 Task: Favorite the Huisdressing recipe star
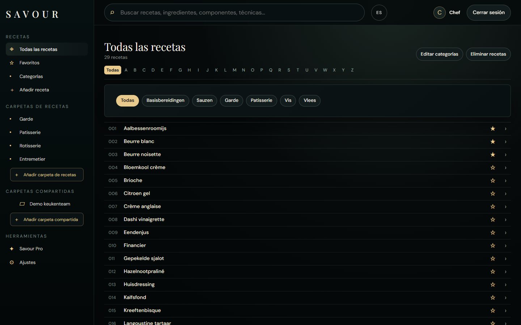[493, 285]
